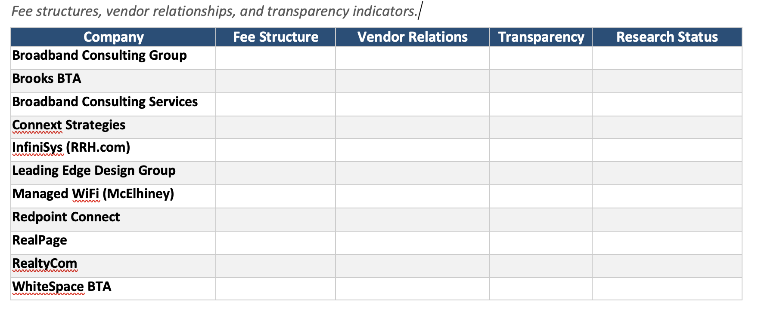Click the RealPage company name

[x=40, y=240]
